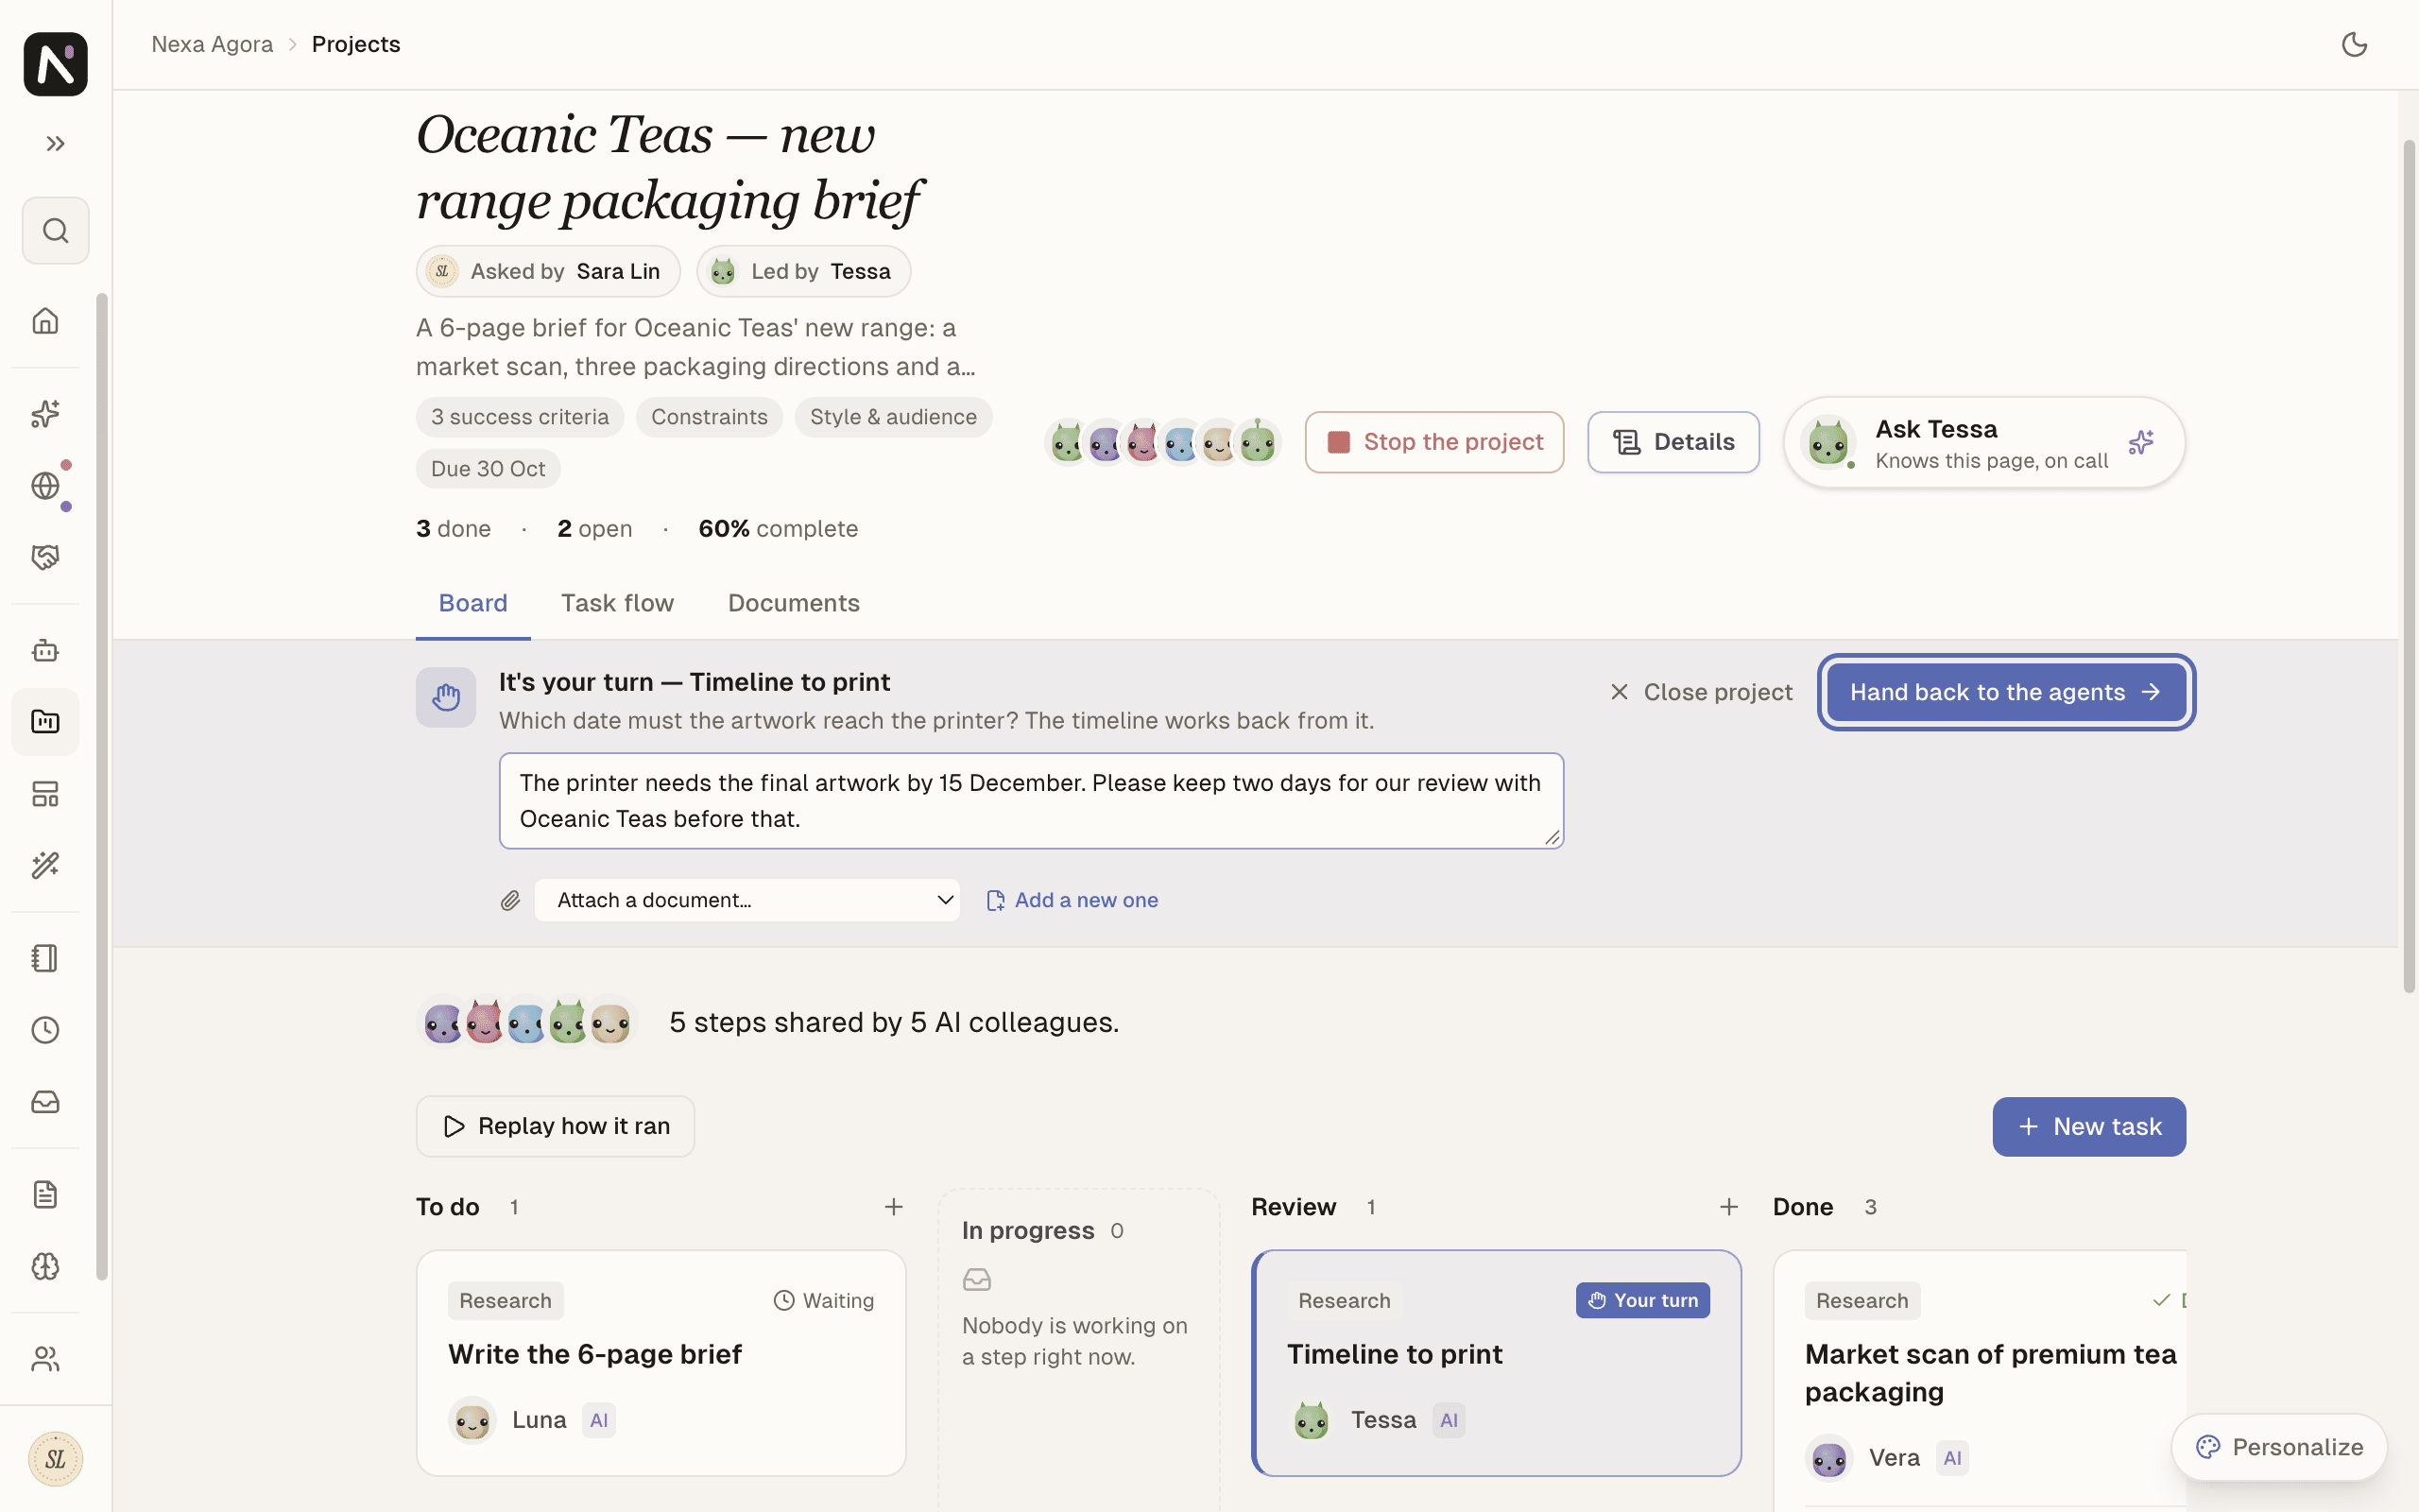Open the magic wand icon in sidebar
Viewport: 2419px width, 1512px height.
click(x=45, y=866)
